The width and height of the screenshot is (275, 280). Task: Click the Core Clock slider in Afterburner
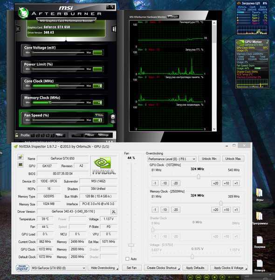click(58, 86)
